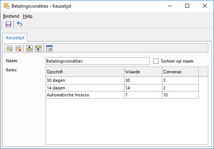Viewport: 214px width, 149px height.
Task: Open the Help menu
Action: coord(28,16)
